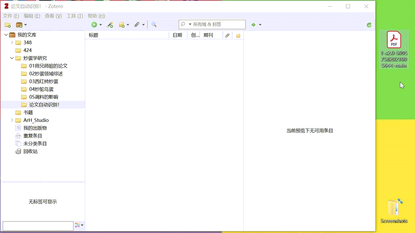Click the New Collection folder icon

tap(7, 25)
